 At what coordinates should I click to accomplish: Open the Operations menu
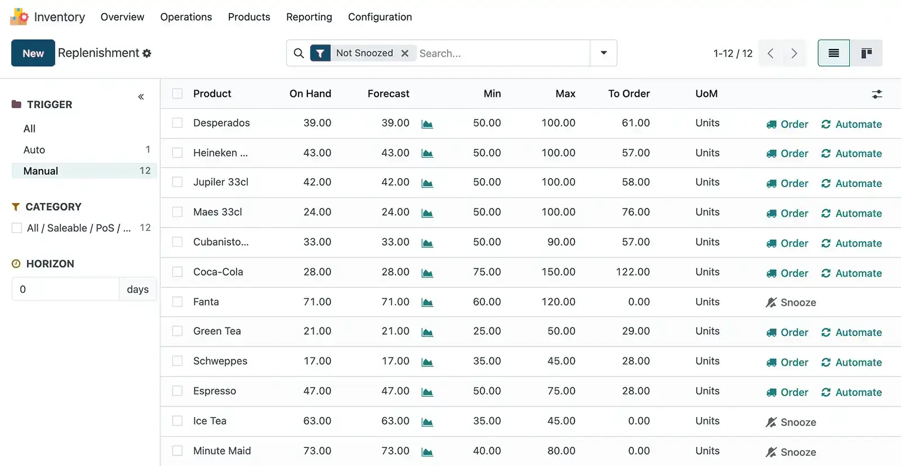(186, 17)
